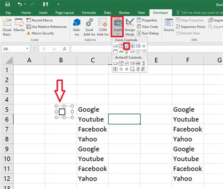Click the Select All corner triangle
The width and height of the screenshot is (223, 189).
8,60
